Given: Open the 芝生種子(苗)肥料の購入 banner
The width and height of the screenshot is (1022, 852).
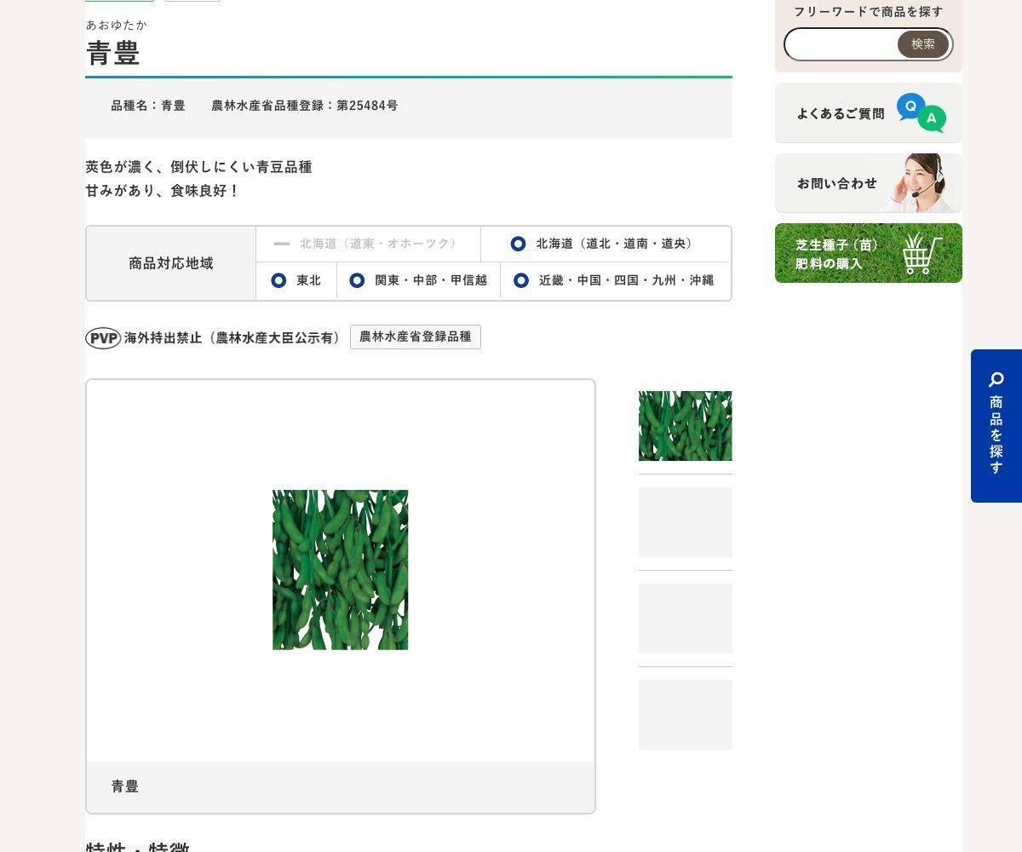Looking at the screenshot, I should pyautogui.click(x=869, y=253).
